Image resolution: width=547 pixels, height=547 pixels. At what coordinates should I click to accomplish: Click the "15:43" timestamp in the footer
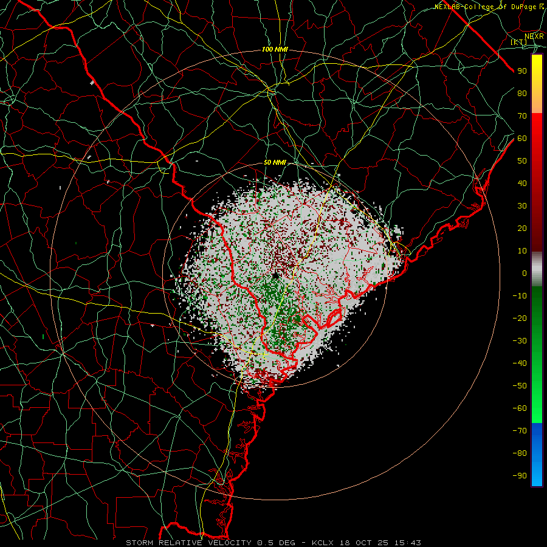407,543
